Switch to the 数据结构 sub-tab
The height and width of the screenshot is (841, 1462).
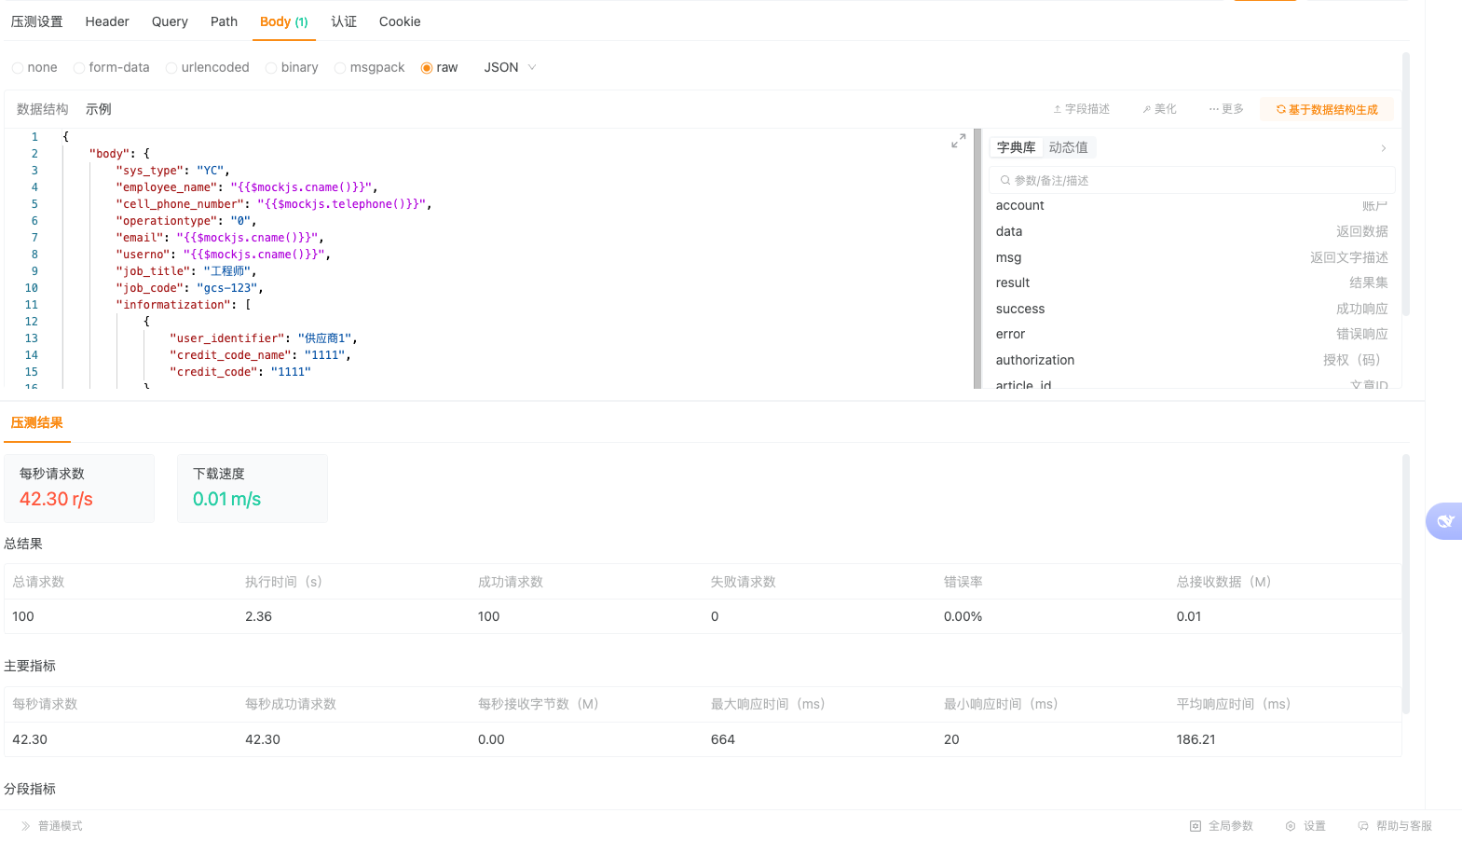43,109
